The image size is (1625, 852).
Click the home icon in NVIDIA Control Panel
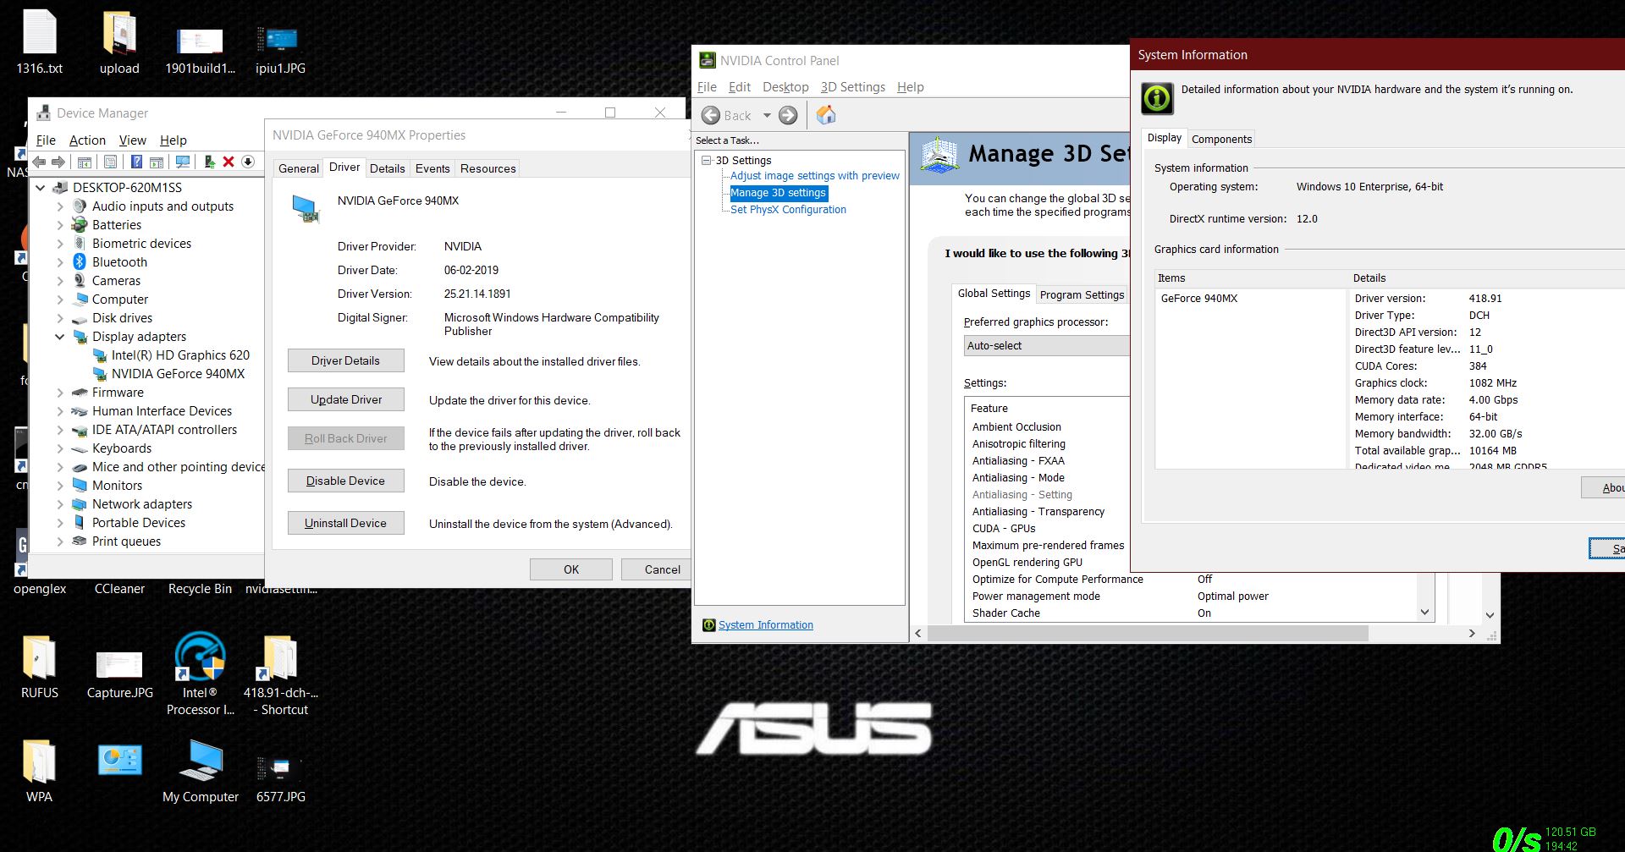pyautogui.click(x=825, y=115)
